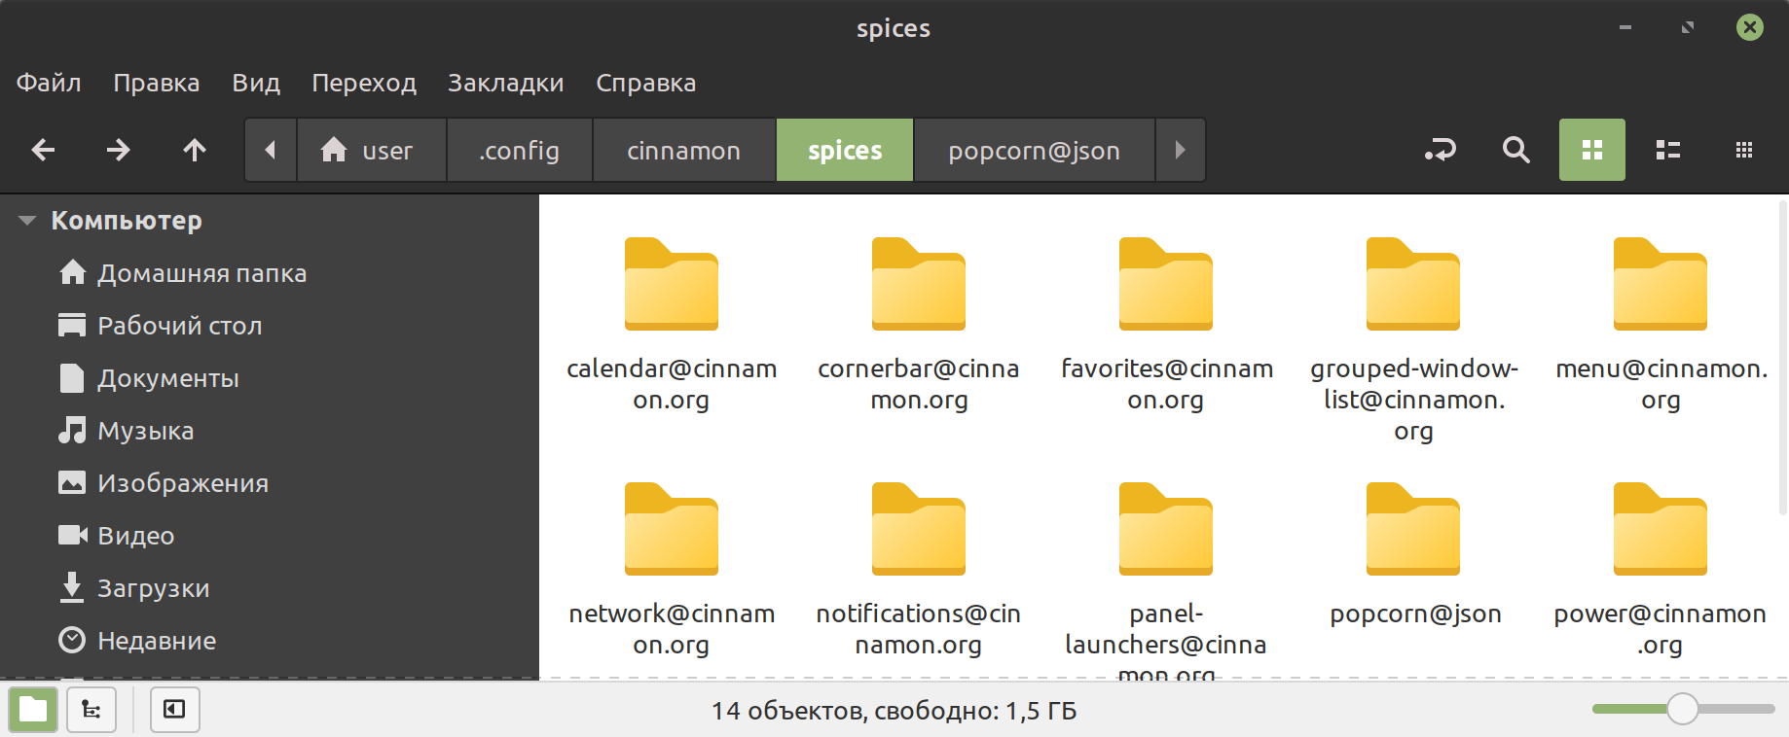Adjust the icon zoom slider

pos(1683,709)
